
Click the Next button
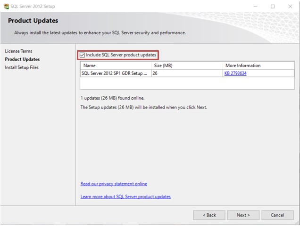(x=243, y=215)
